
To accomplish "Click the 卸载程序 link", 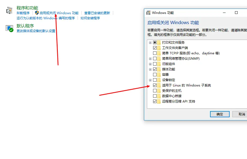I will pyautogui.click(x=23, y=13).
